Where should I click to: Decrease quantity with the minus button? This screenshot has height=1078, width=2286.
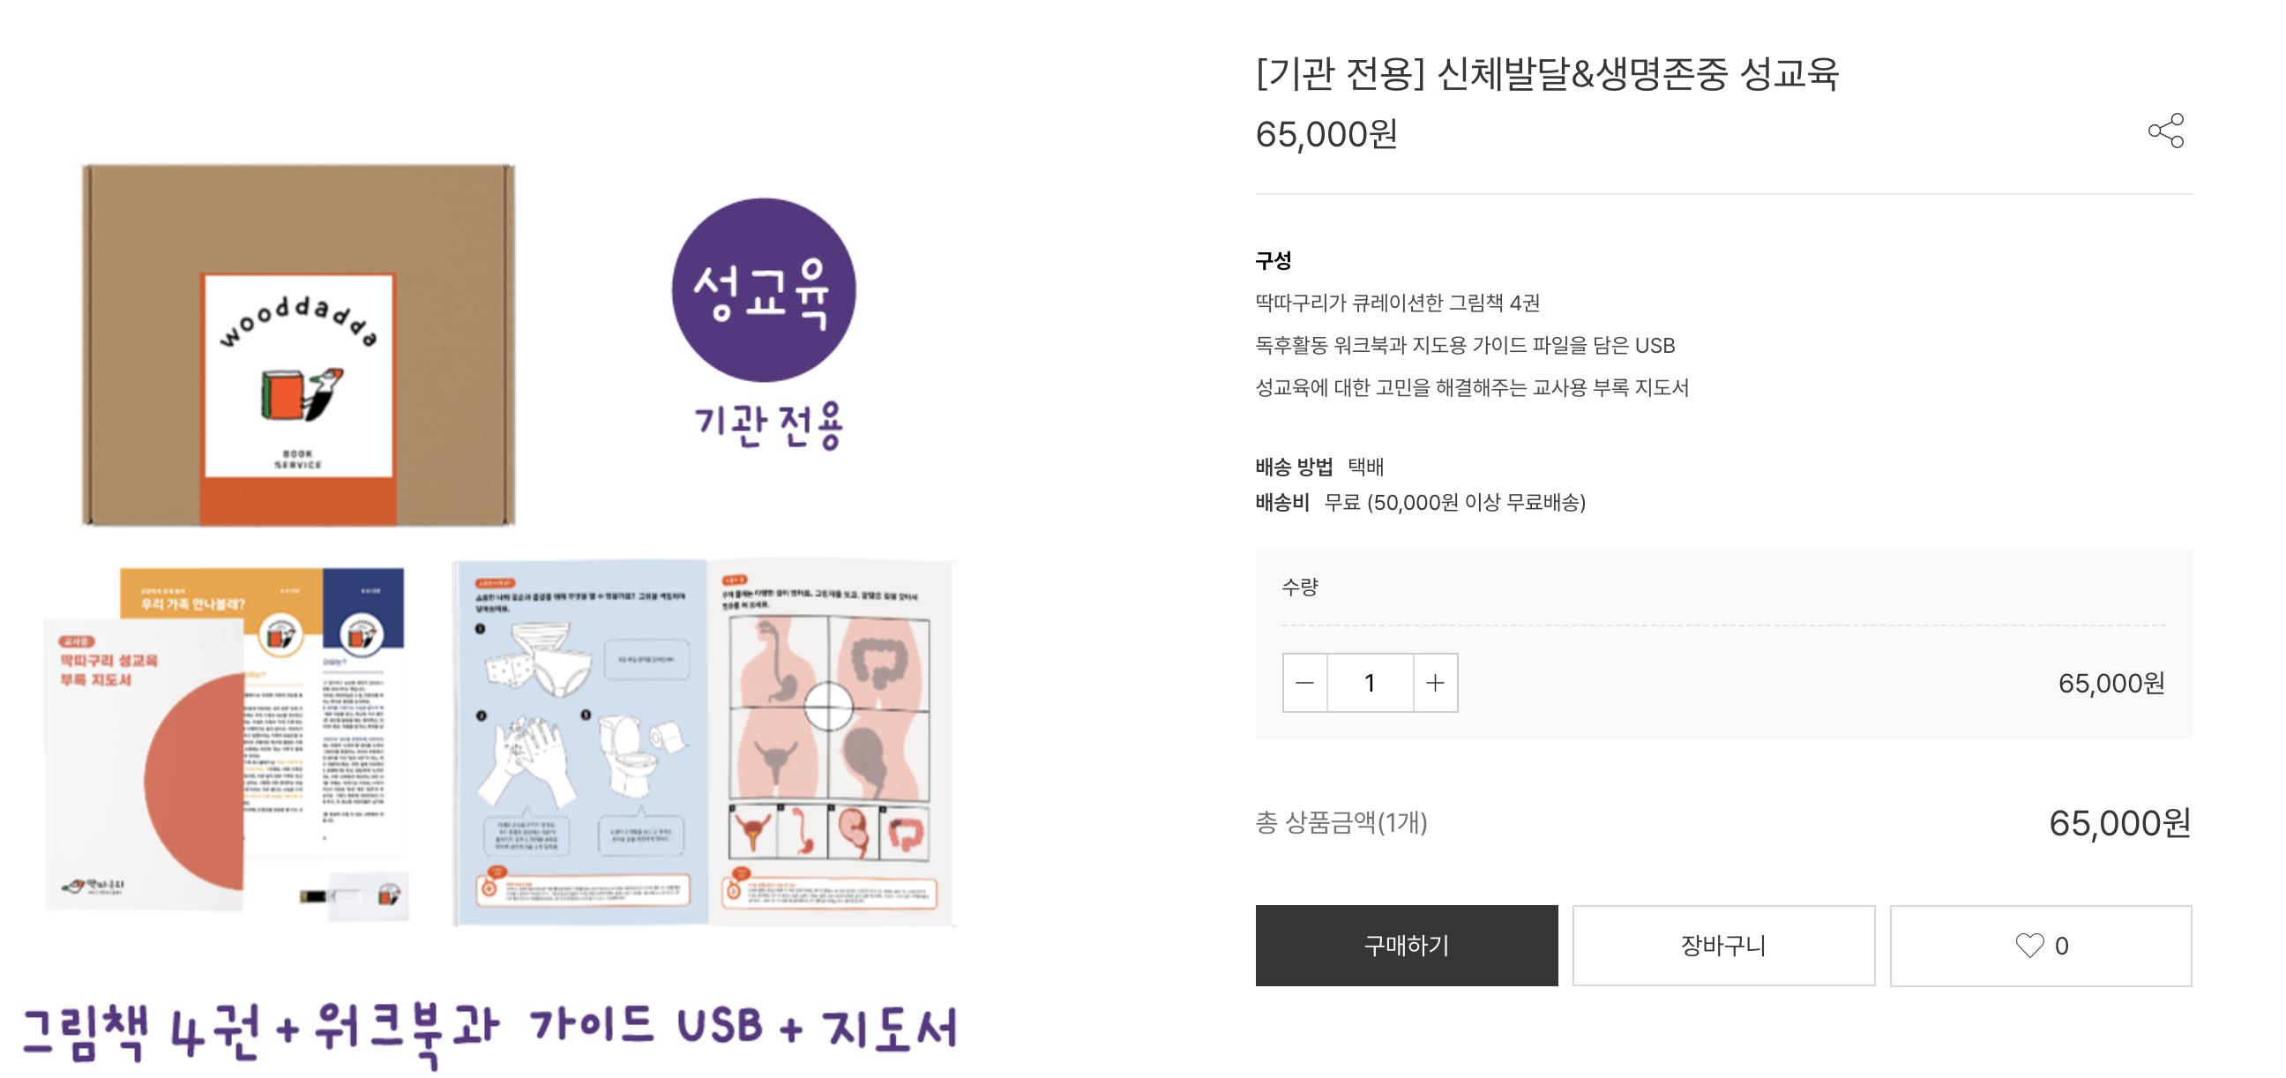1304,683
